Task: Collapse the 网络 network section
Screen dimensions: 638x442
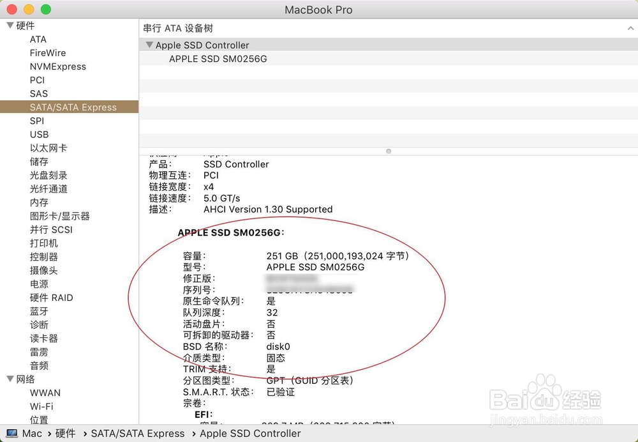Action: (10, 379)
